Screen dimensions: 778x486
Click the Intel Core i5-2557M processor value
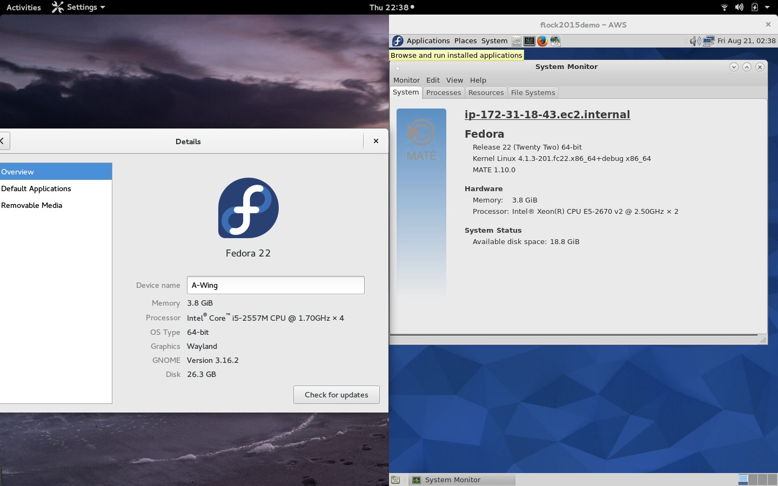[265, 318]
